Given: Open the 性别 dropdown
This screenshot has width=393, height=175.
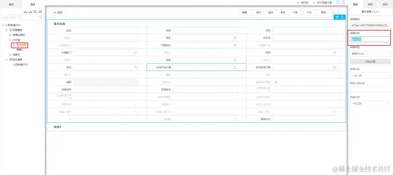Looking at the screenshot, I should (205, 30).
